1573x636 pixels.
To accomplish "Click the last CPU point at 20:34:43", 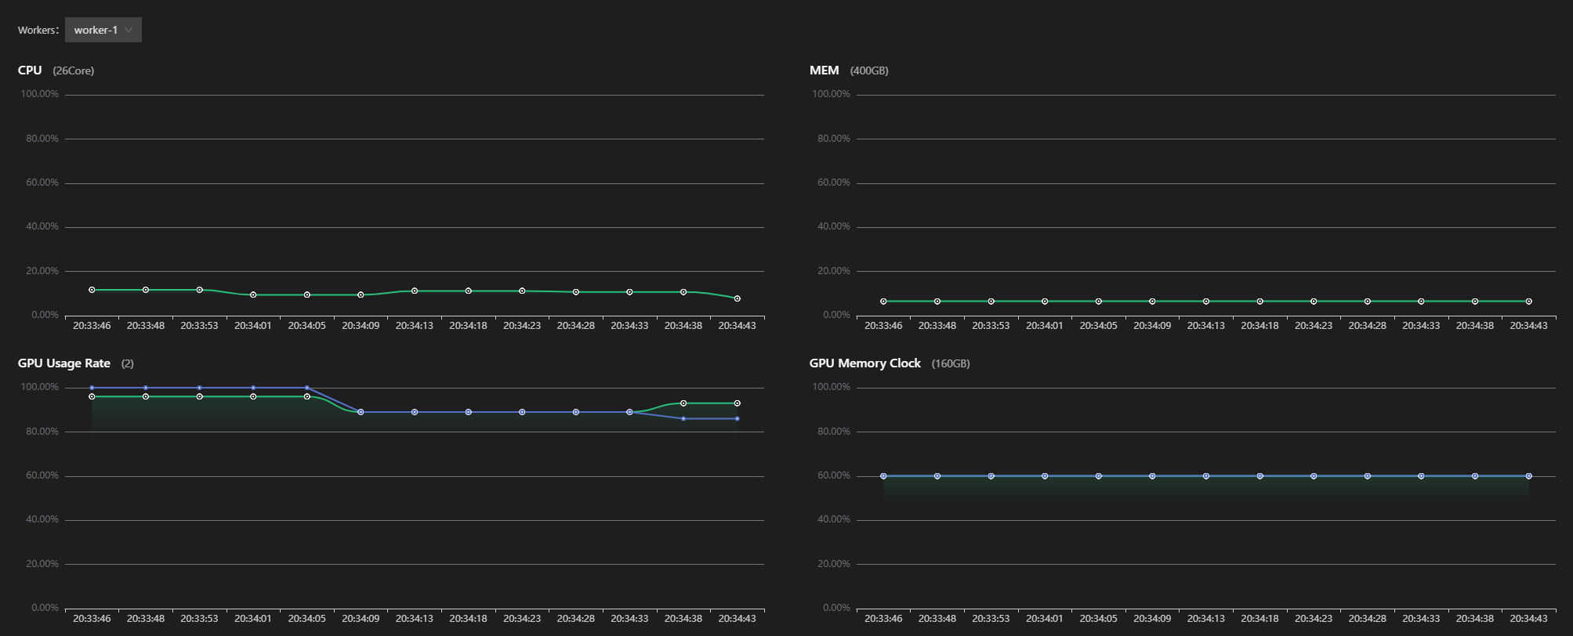I will 737,298.
